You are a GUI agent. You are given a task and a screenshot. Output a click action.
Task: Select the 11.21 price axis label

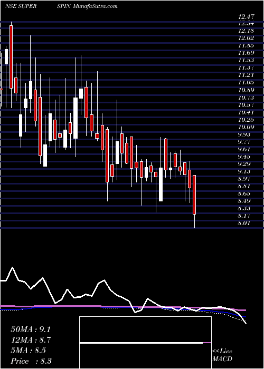[x=247, y=75]
